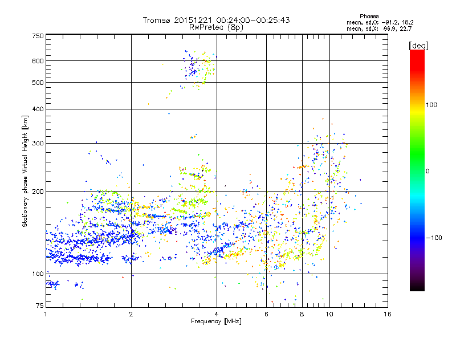Click the x-axis label '1'
The height and width of the screenshot is (342, 456).
46,314
